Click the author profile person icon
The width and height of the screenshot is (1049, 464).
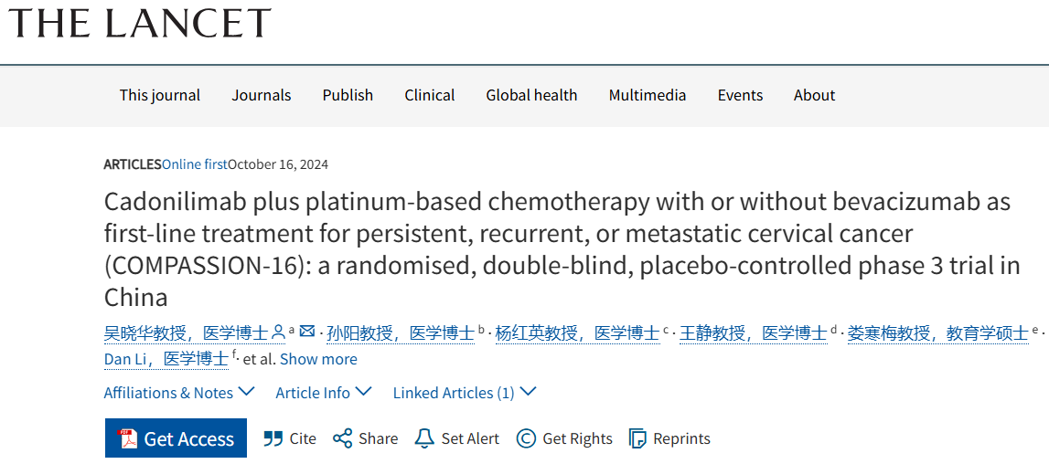279,332
